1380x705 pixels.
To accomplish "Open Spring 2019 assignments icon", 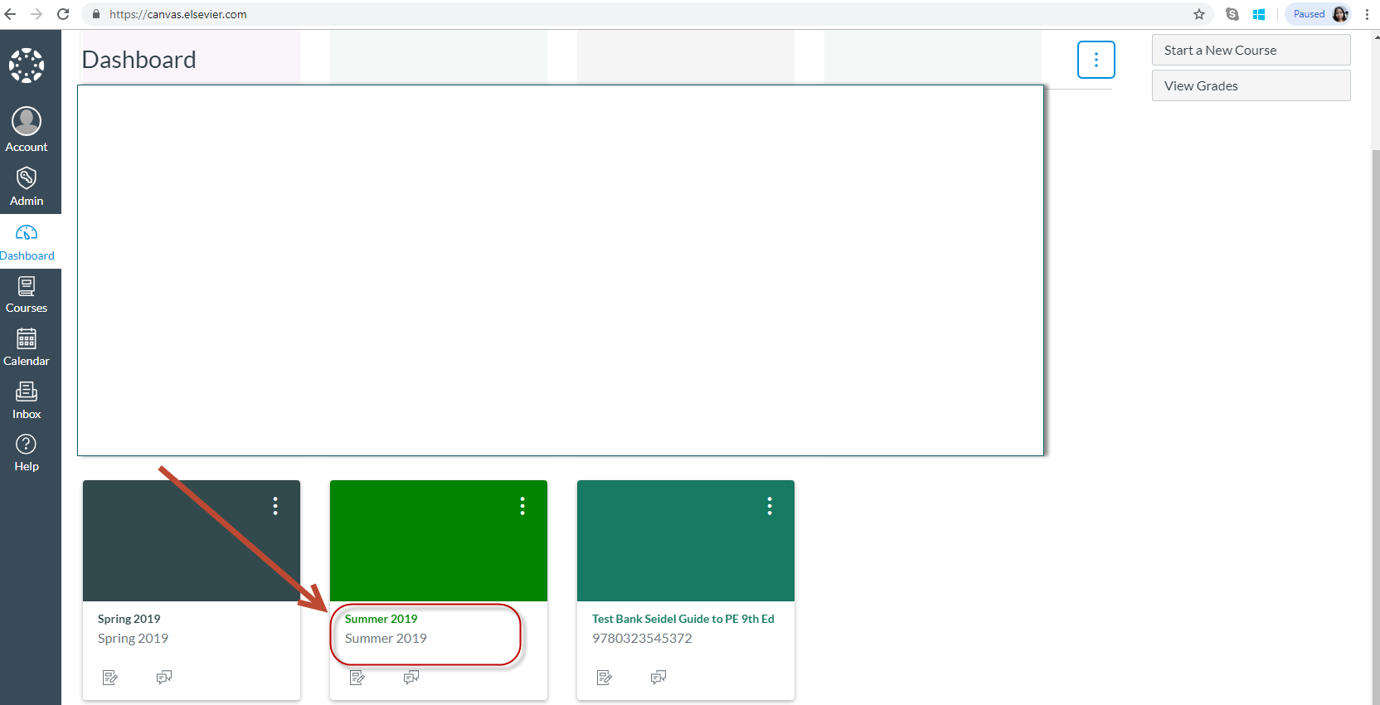I will click(109, 678).
